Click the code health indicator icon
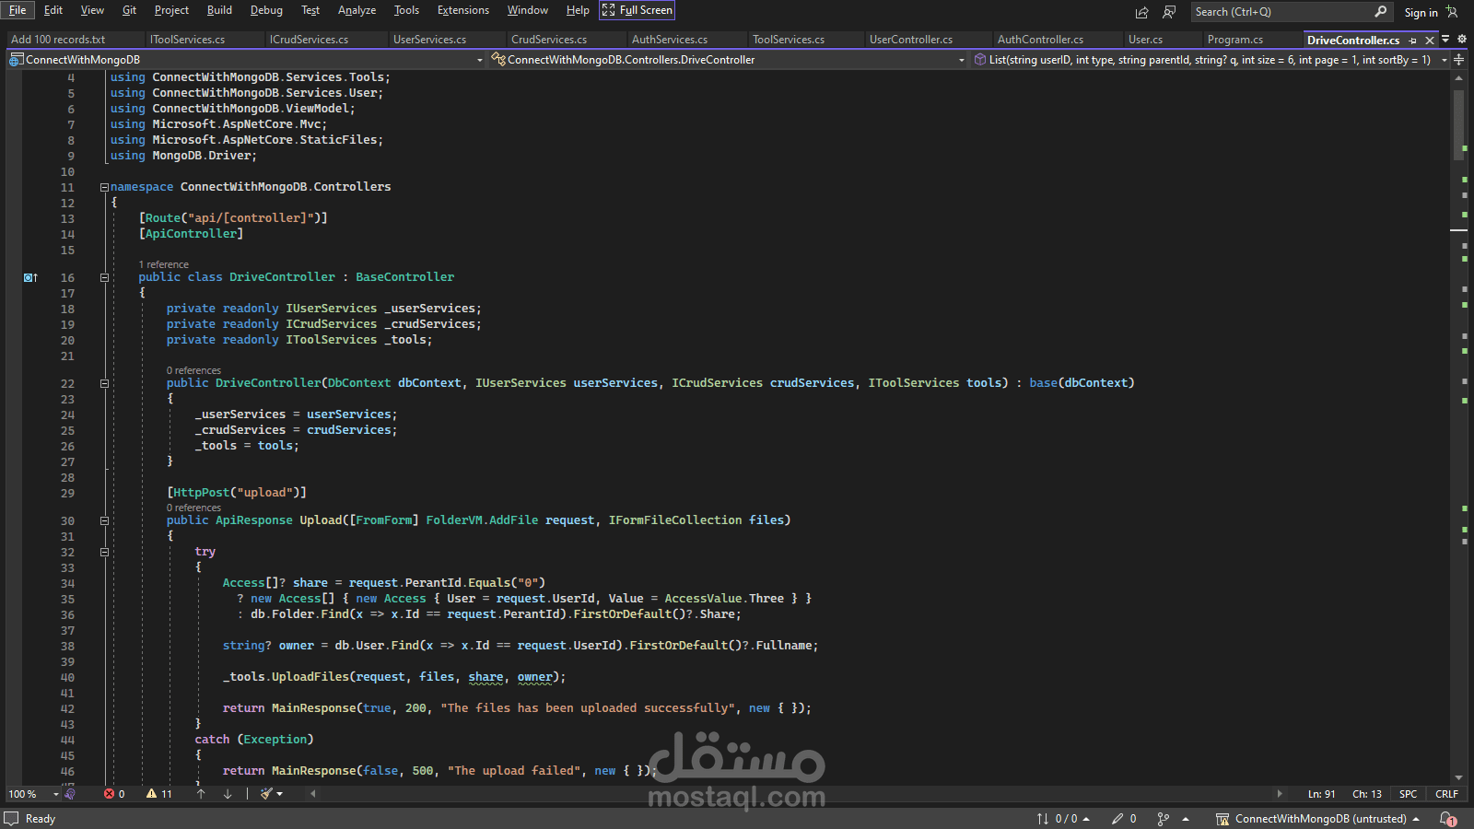This screenshot has width=1474, height=829. coord(70,794)
